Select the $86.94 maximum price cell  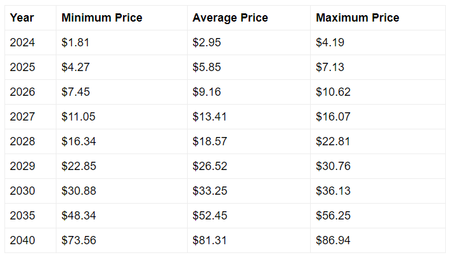click(x=378, y=240)
